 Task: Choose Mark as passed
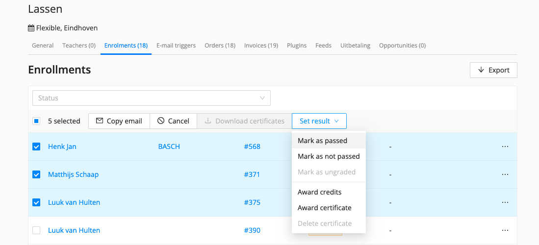click(329, 141)
